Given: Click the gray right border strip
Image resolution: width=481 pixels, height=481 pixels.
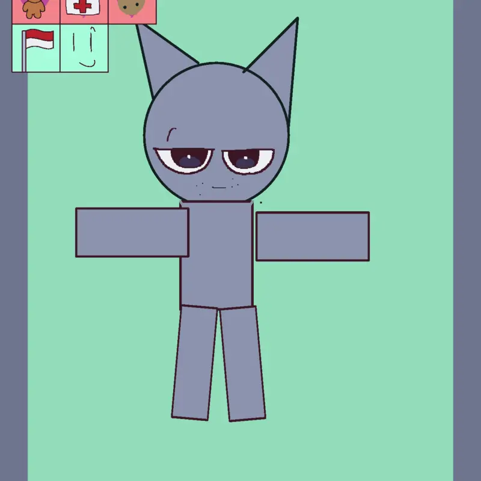Looking at the screenshot, I should 467,240.
